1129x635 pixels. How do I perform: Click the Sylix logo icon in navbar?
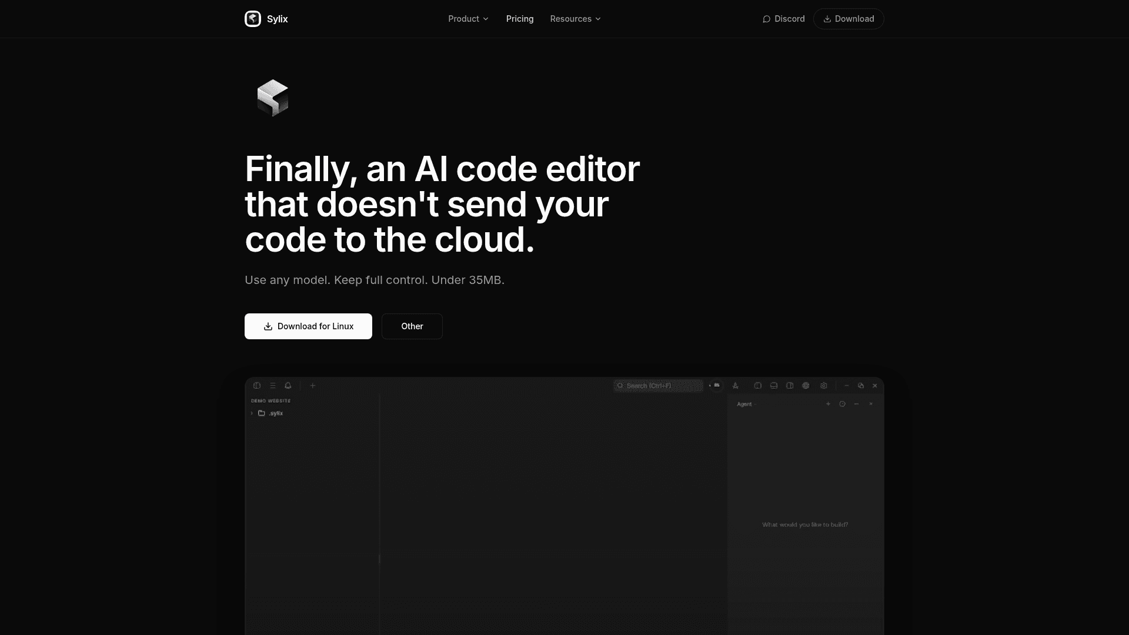point(253,19)
